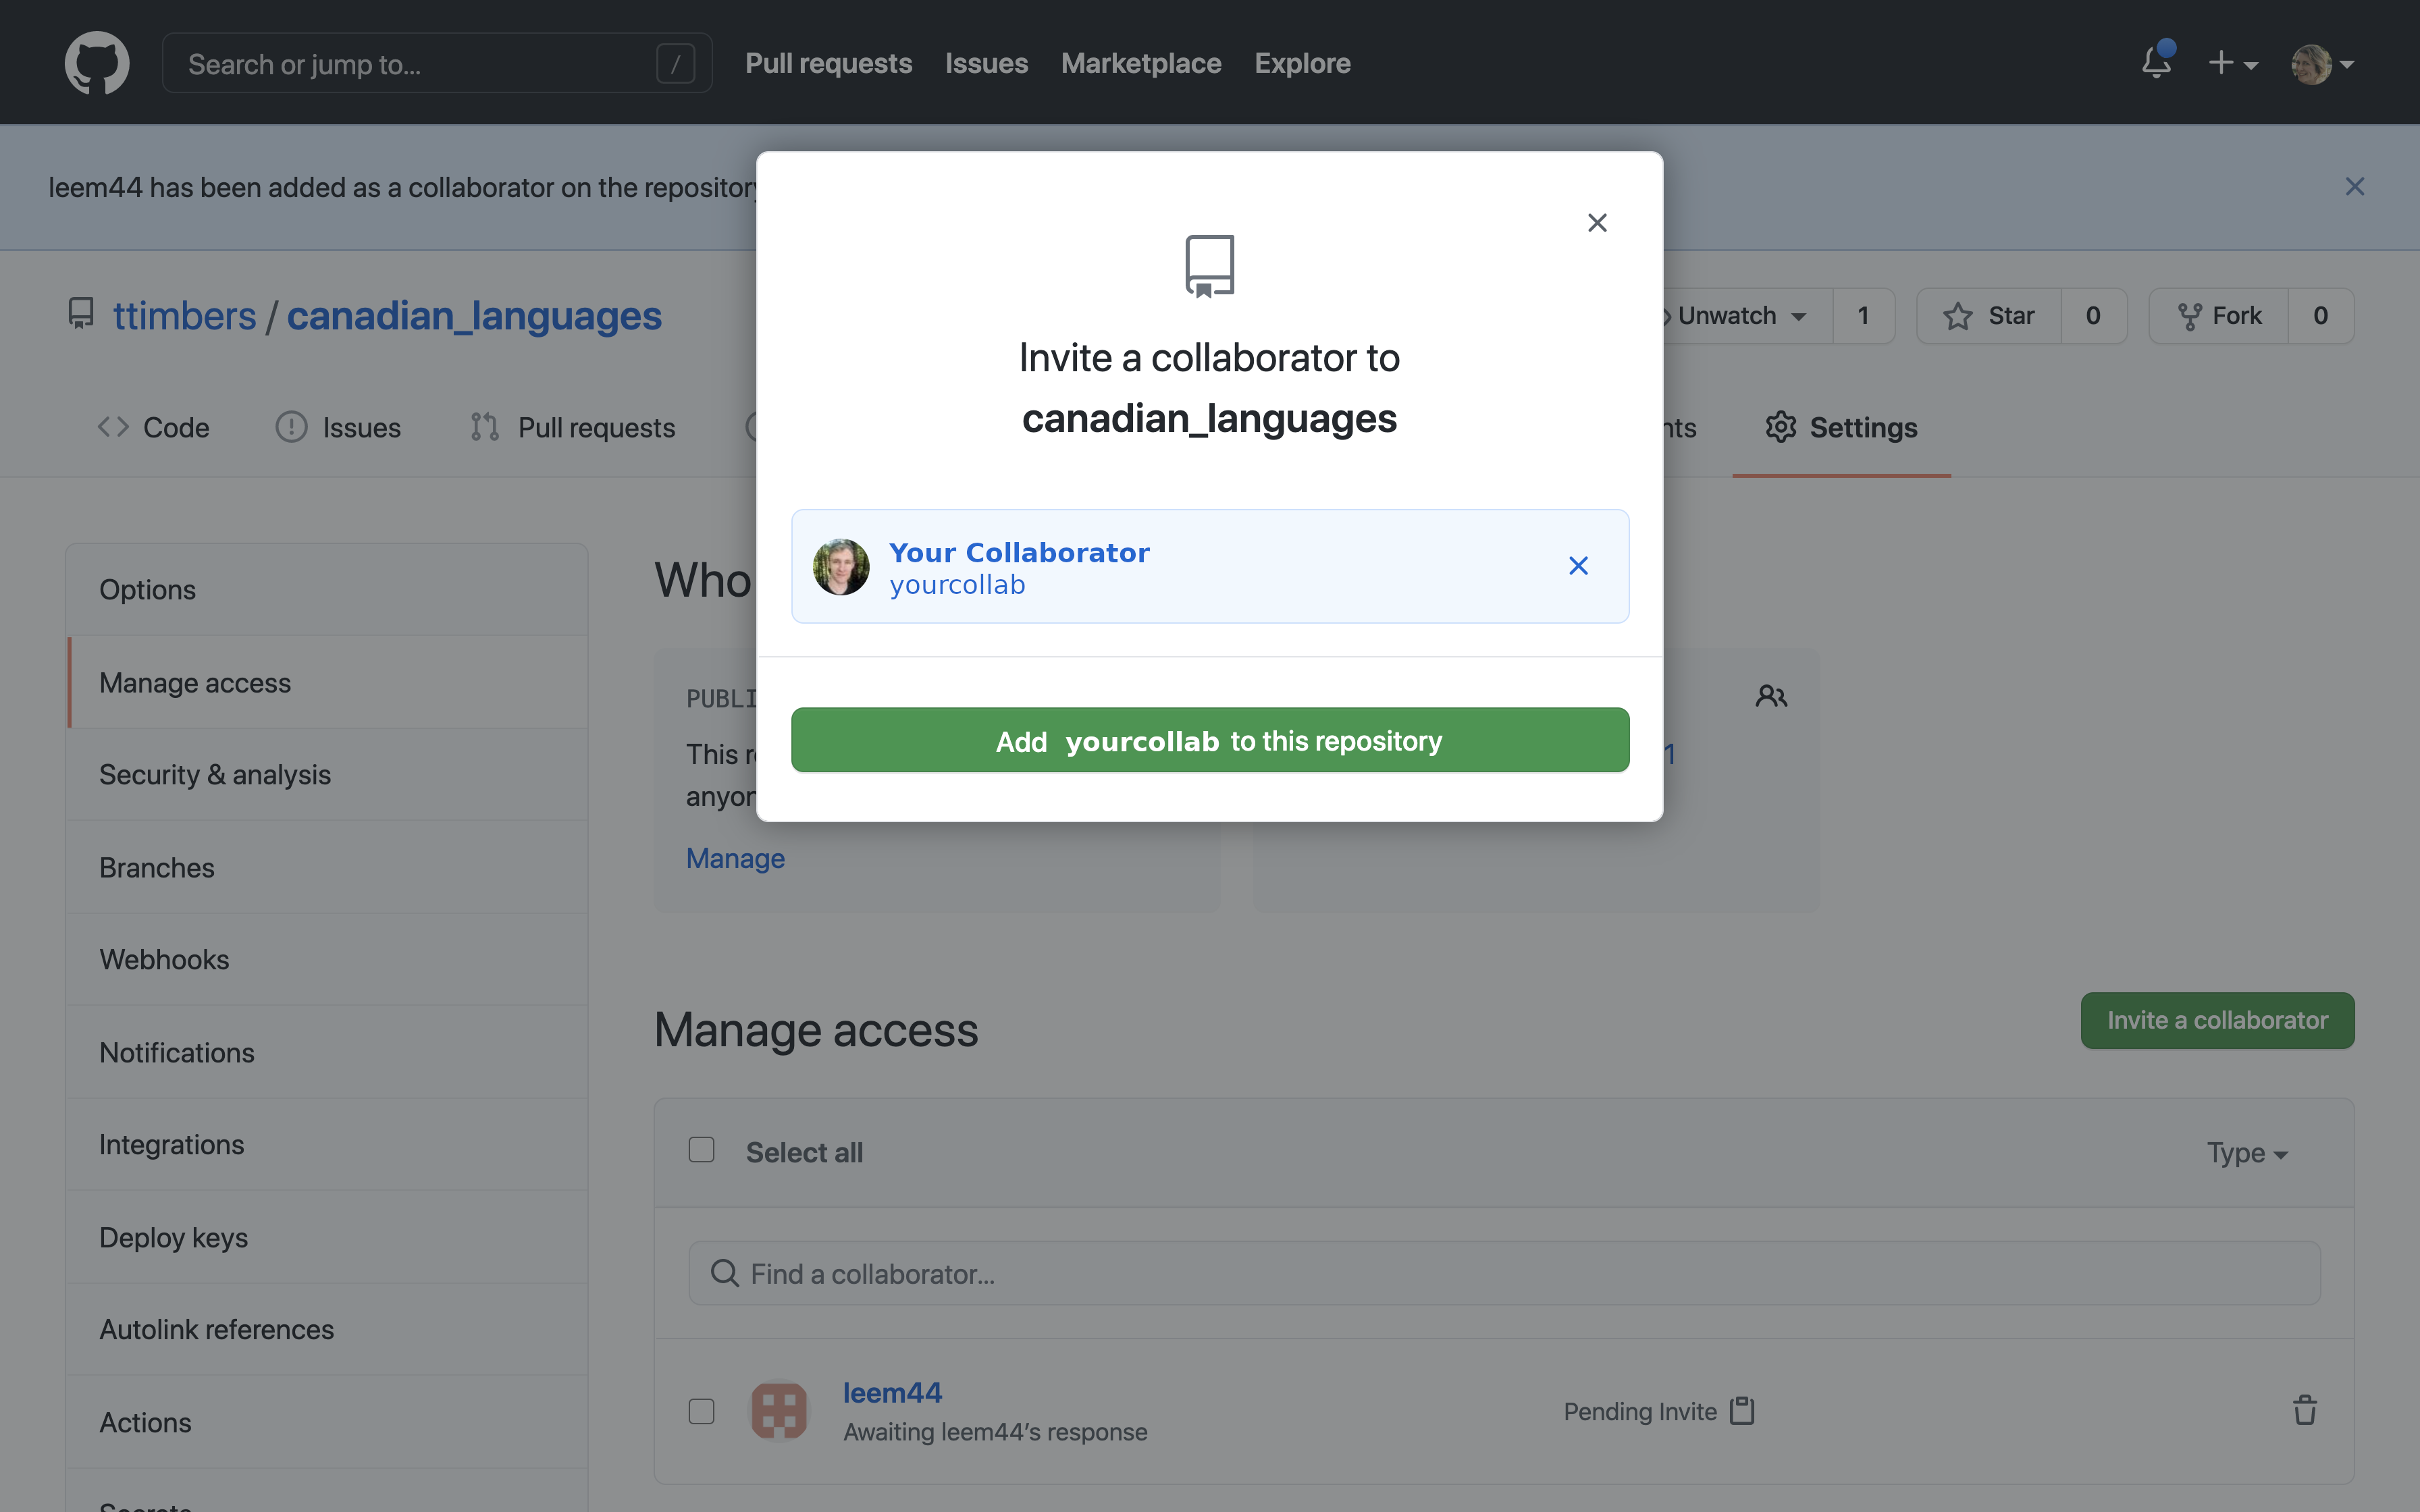The height and width of the screenshot is (1512, 2420).
Task: Click Add yourcollab to this repository
Action: 1210,740
